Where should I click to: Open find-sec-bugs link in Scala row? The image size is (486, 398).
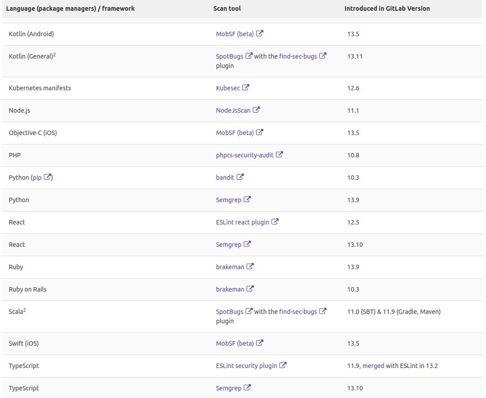click(x=298, y=312)
